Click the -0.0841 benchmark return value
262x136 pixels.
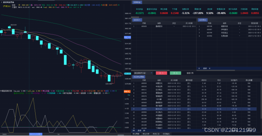pyautogui.click(x=152, y=13)
